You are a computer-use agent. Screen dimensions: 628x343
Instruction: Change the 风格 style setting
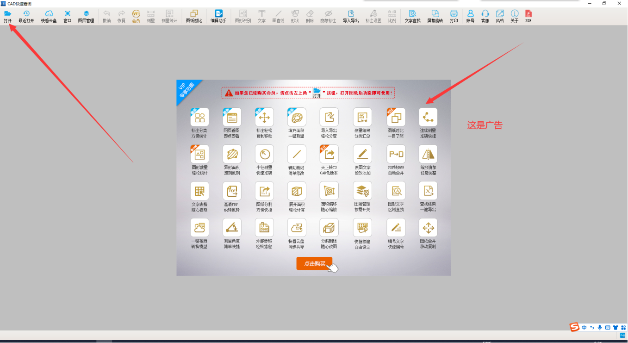(500, 14)
